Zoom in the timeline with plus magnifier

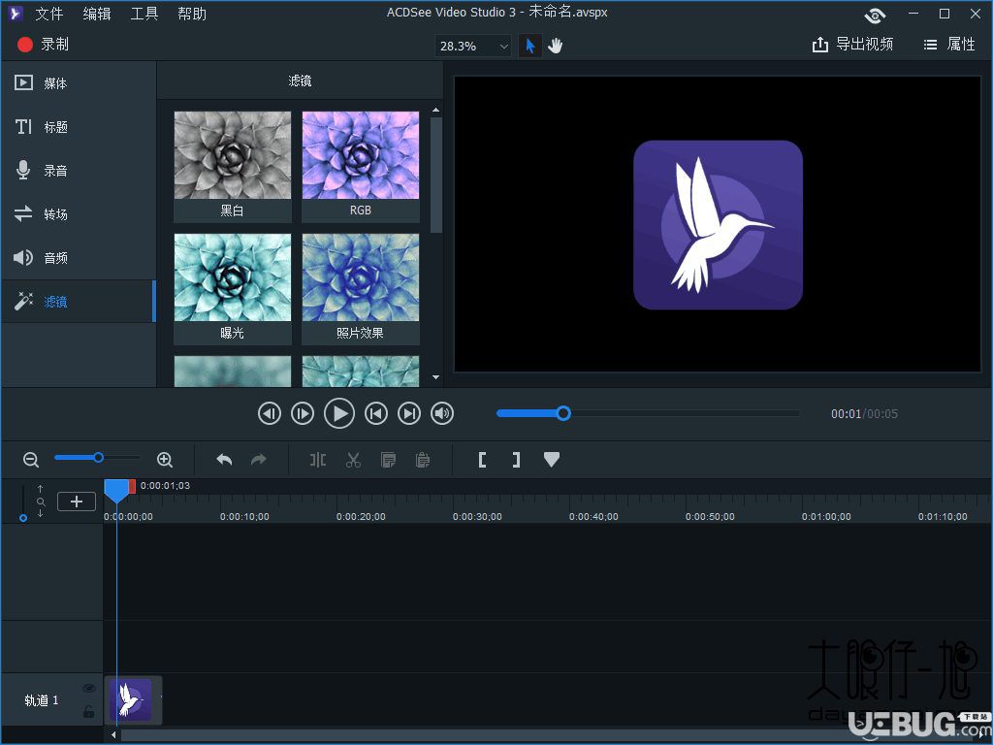coord(165,460)
